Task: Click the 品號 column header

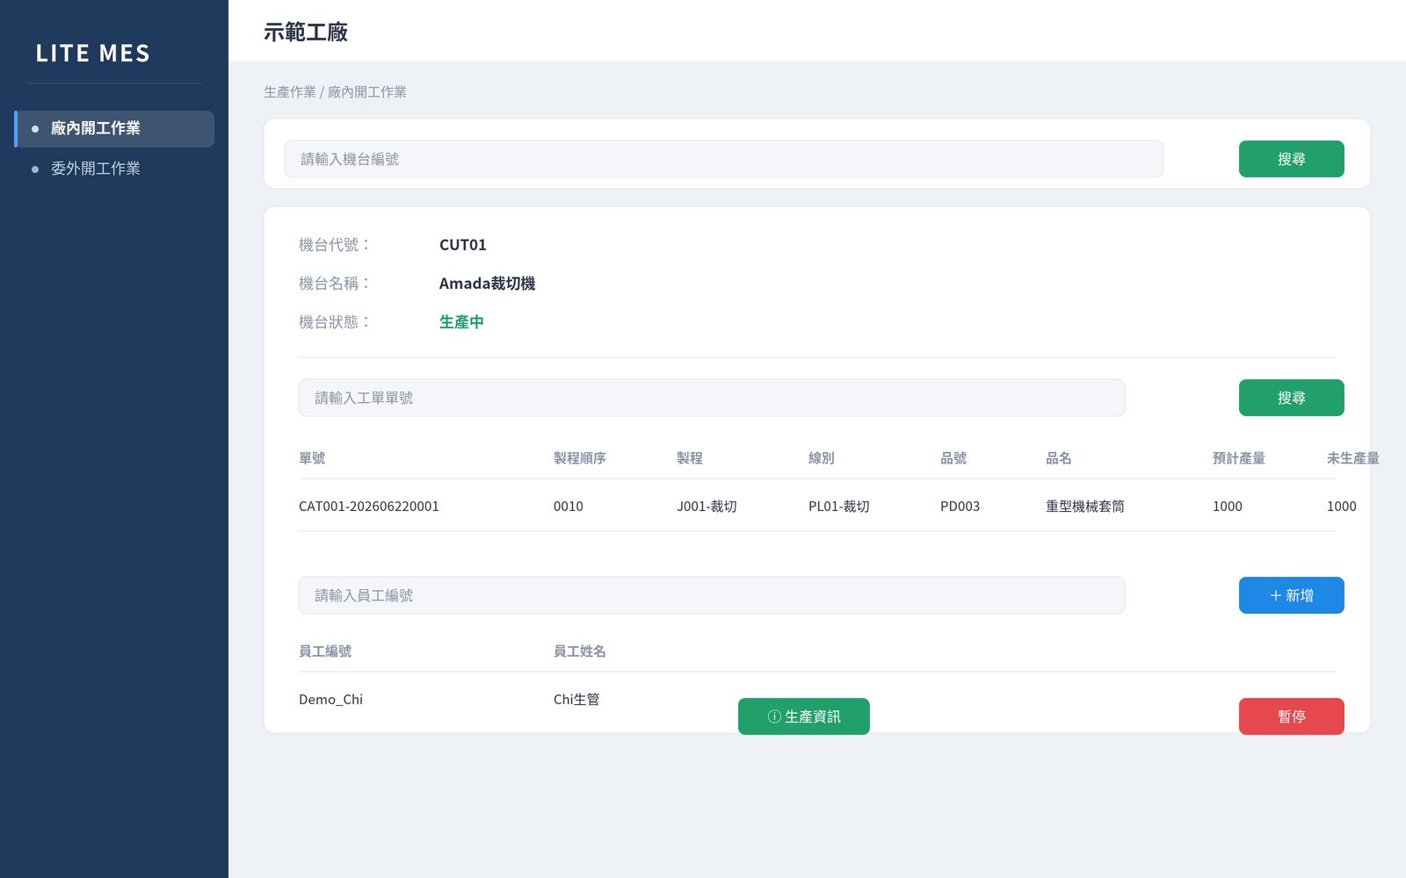Action: [953, 458]
